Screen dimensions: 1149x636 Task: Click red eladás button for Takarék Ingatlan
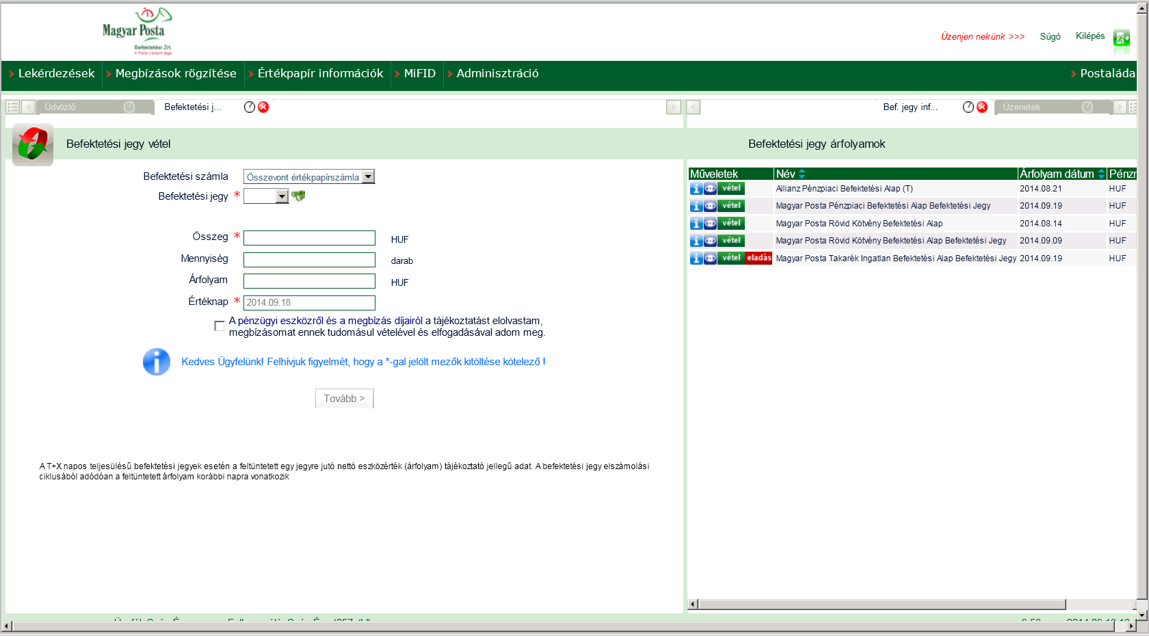click(758, 259)
